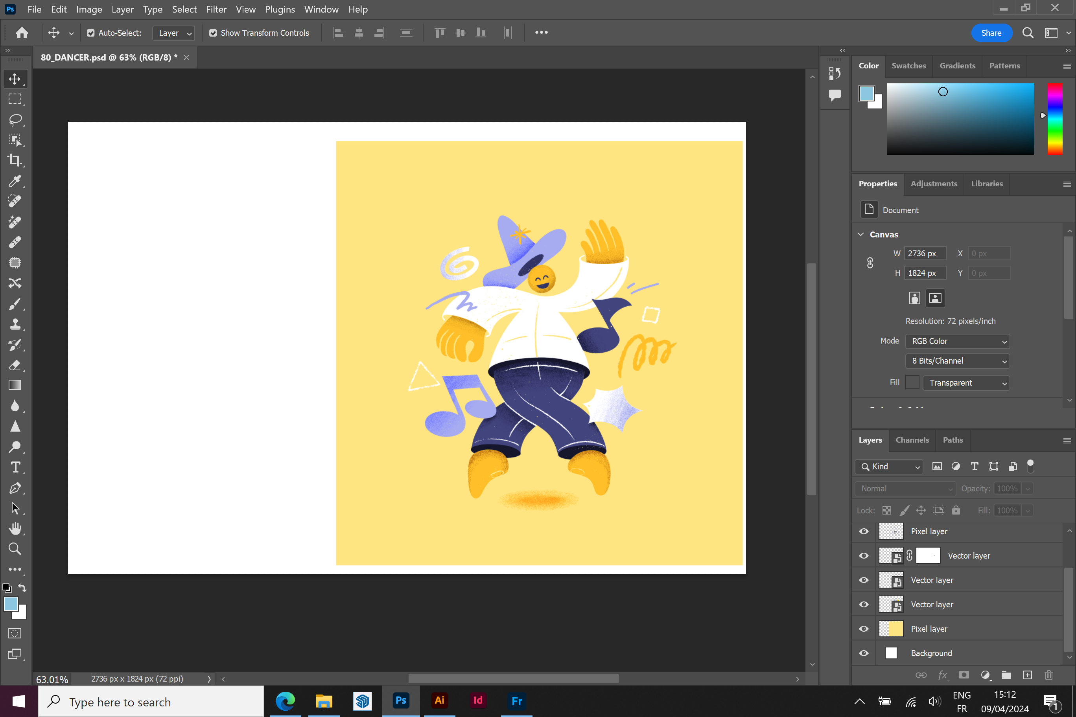The width and height of the screenshot is (1076, 717).
Task: Click the foreground color swatch in Color panel
Action: point(866,93)
